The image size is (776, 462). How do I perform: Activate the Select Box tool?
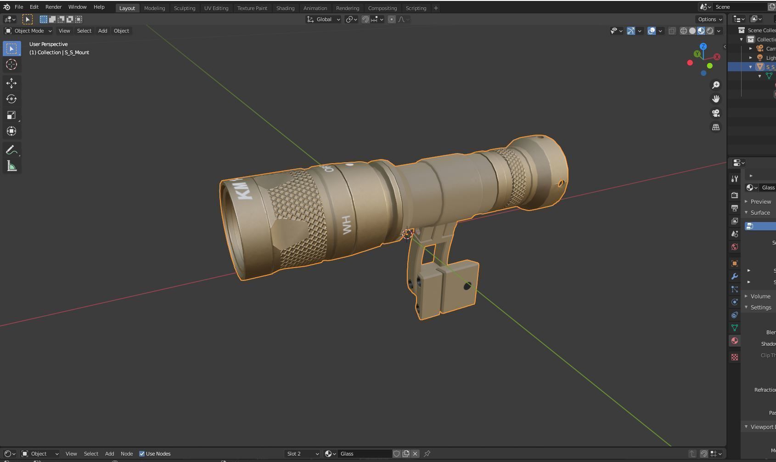(x=11, y=48)
